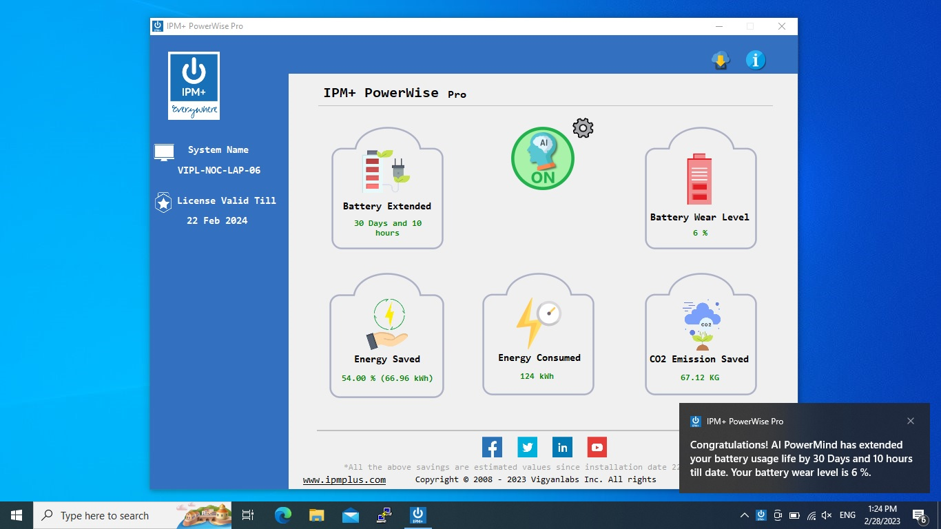Click the Battery Extended label
This screenshot has height=529, width=941.
pos(387,206)
